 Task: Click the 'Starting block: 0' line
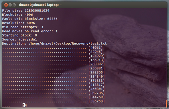point(19,35)
